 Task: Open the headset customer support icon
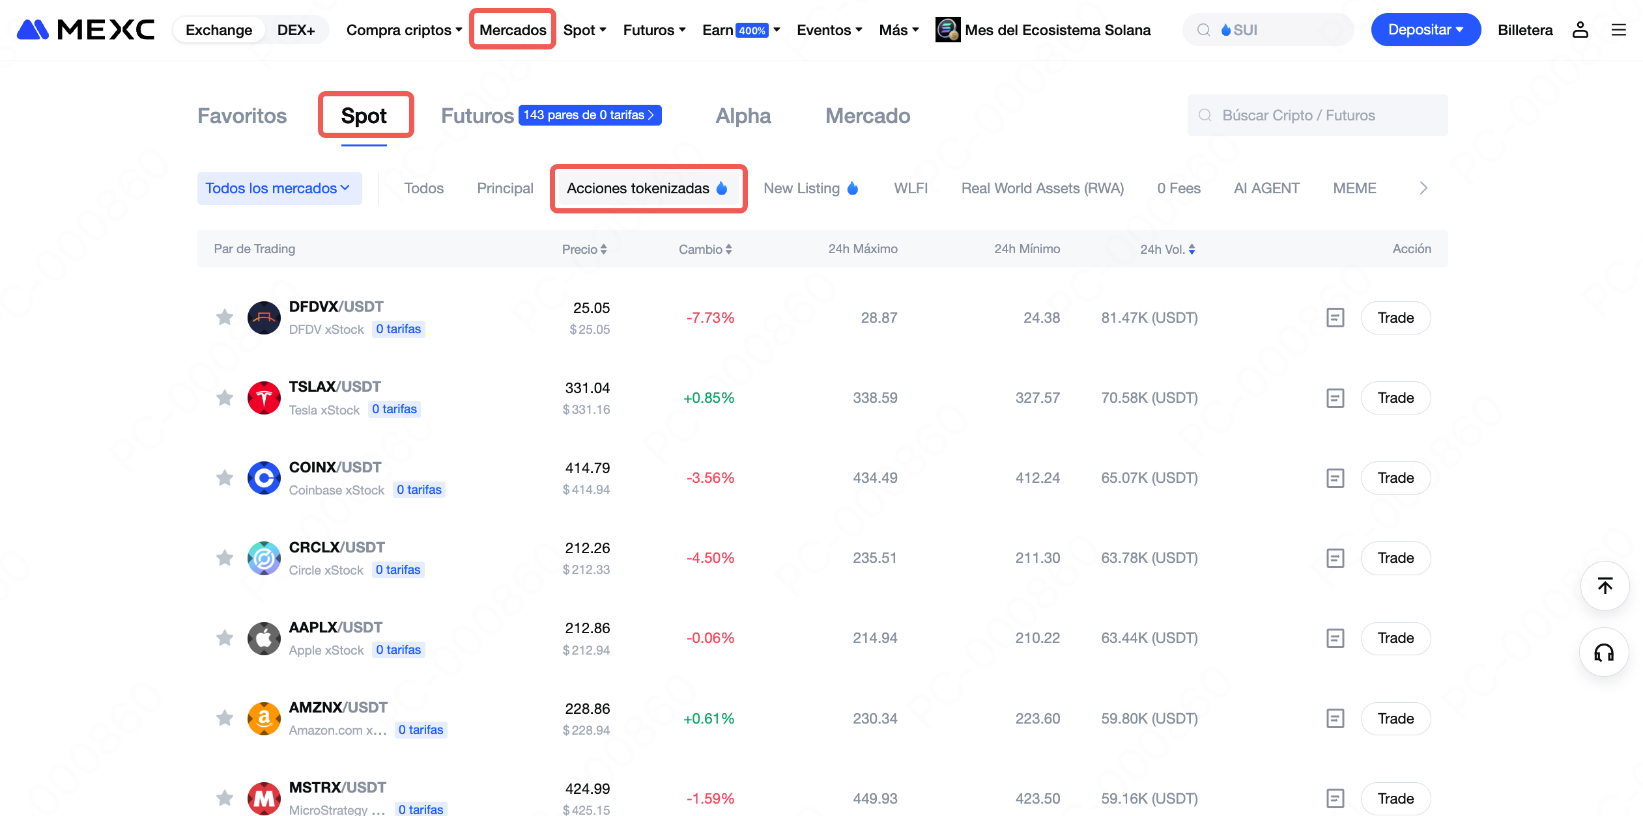tap(1604, 652)
